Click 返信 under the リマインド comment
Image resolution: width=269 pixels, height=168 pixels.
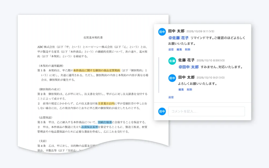point(171,49)
